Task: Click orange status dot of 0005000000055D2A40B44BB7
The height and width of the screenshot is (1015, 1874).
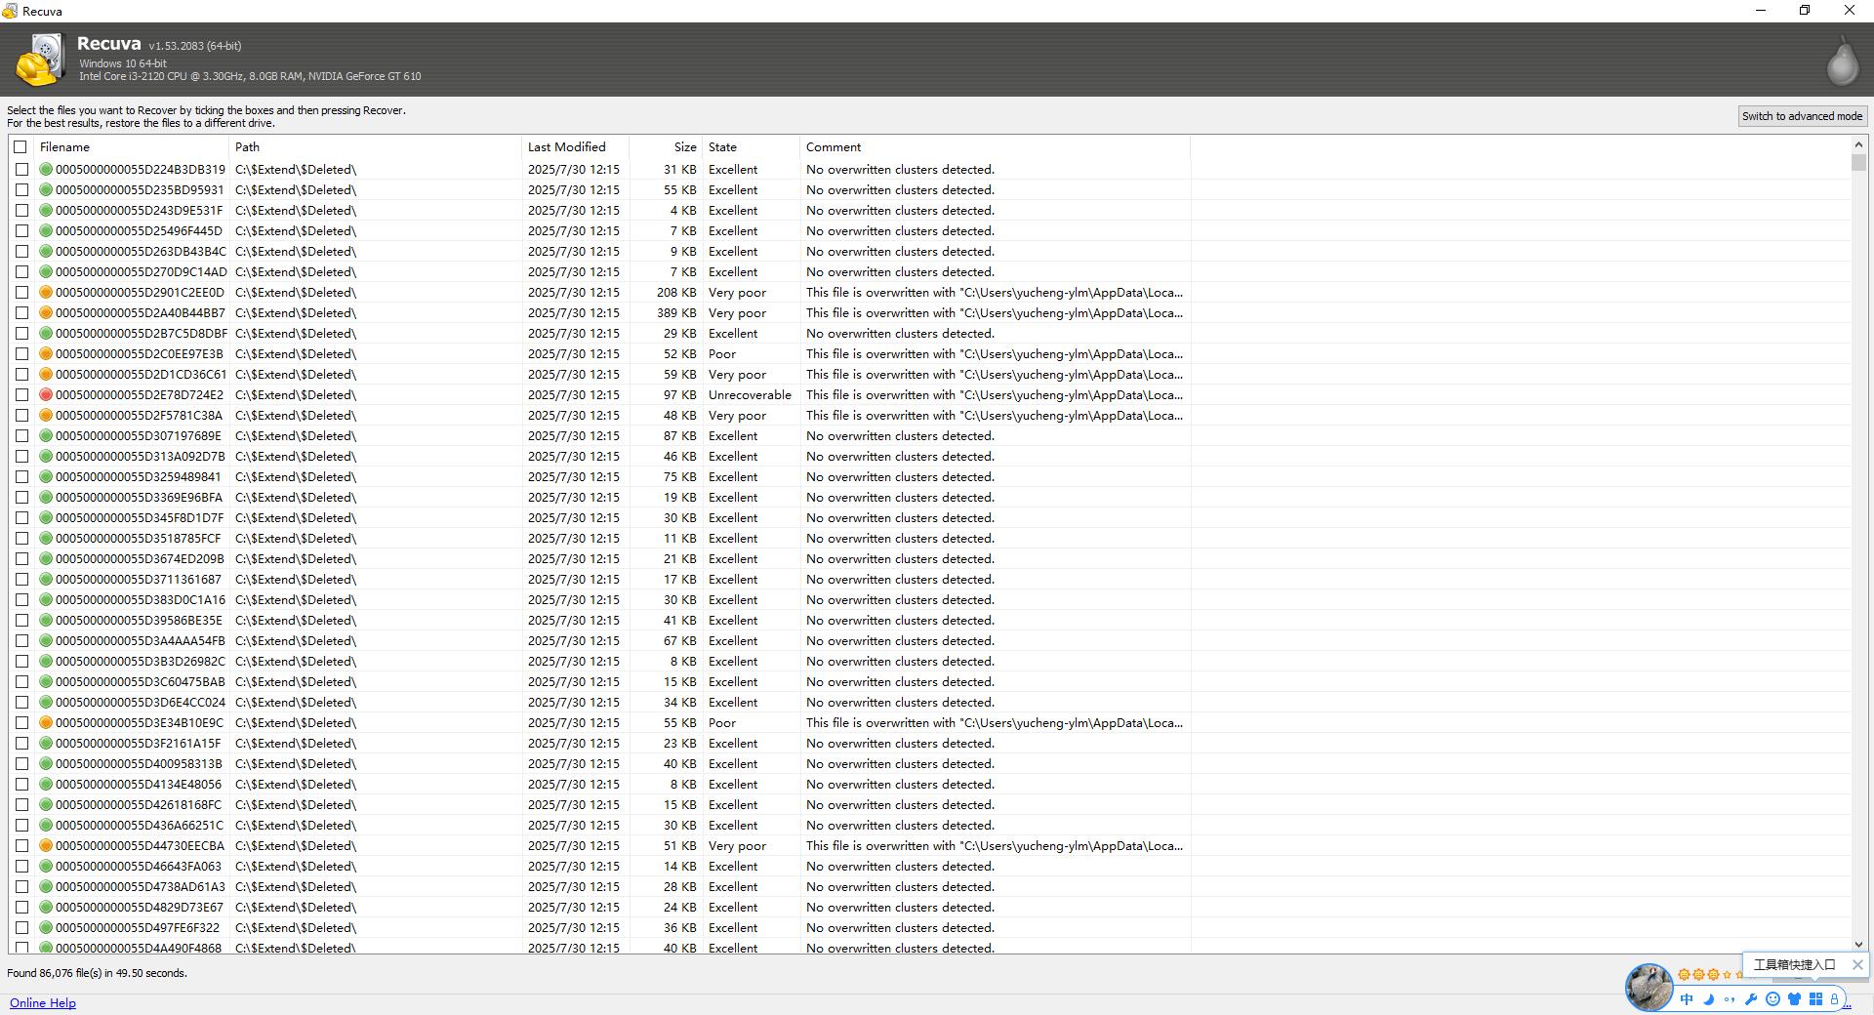Action: tap(46, 312)
